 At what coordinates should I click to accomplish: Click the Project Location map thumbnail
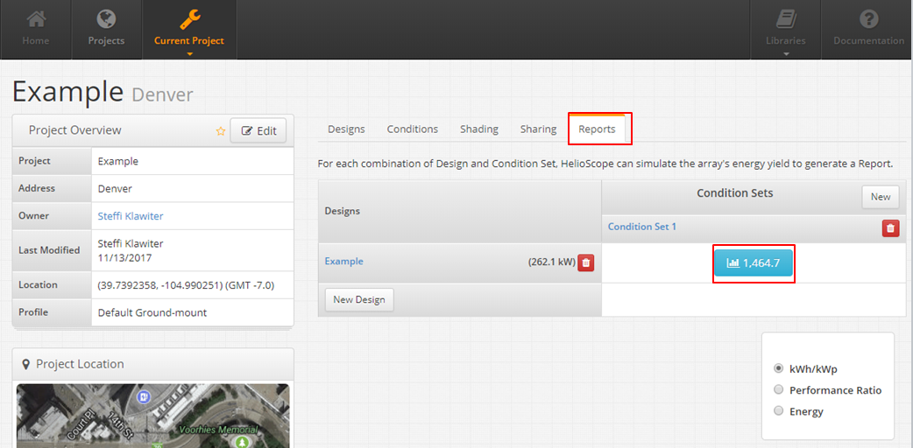152,416
